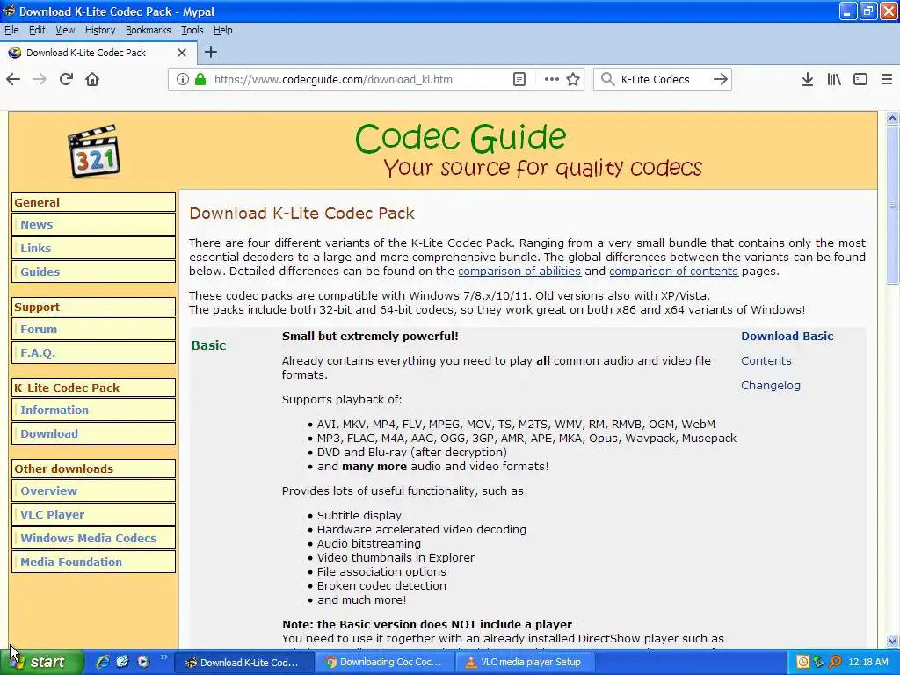Open Links in the sidebar
This screenshot has width=900, height=675.
(x=93, y=248)
